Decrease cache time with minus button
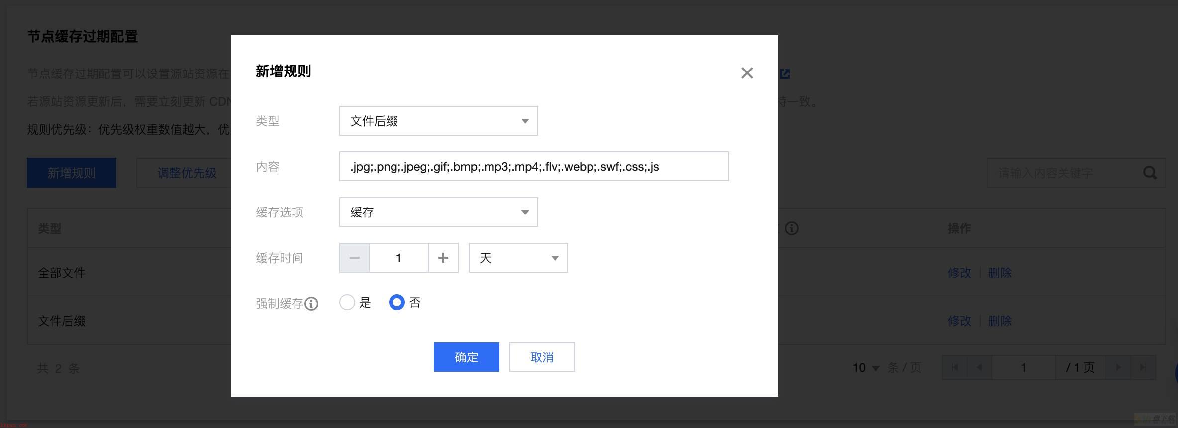1178x428 pixels. [354, 258]
